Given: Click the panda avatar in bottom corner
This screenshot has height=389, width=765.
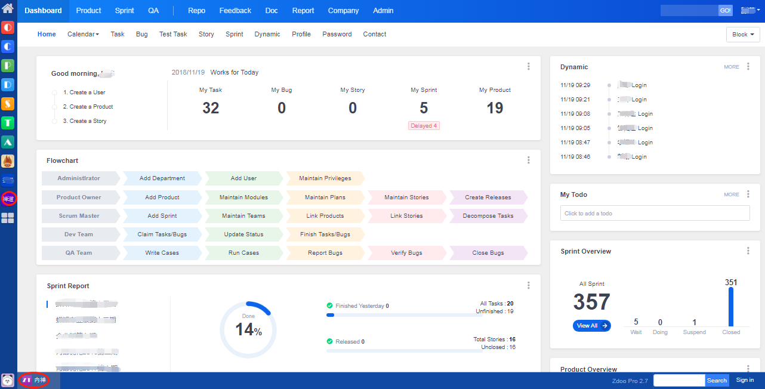Looking at the screenshot, I should 8,380.
